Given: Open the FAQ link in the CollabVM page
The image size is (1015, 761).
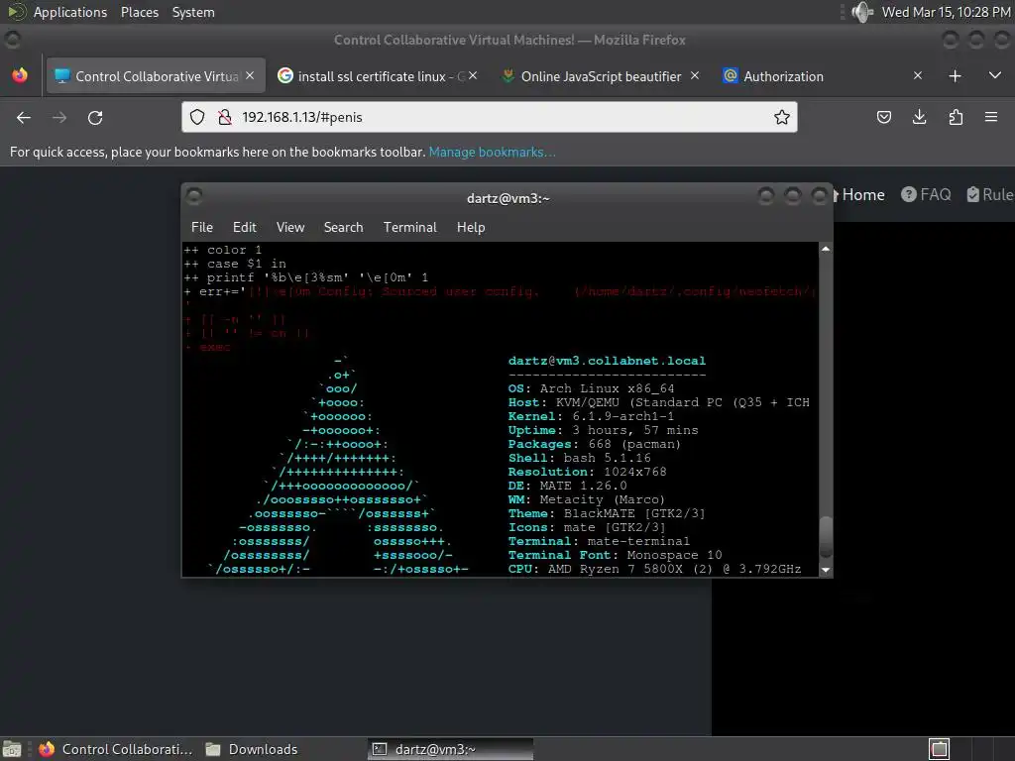Looking at the screenshot, I should pyautogui.click(x=927, y=195).
